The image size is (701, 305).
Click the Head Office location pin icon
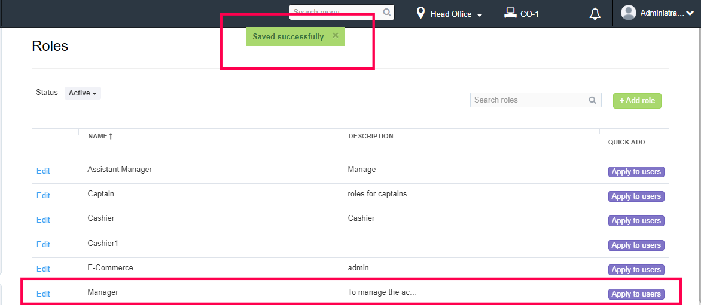pyautogui.click(x=420, y=13)
